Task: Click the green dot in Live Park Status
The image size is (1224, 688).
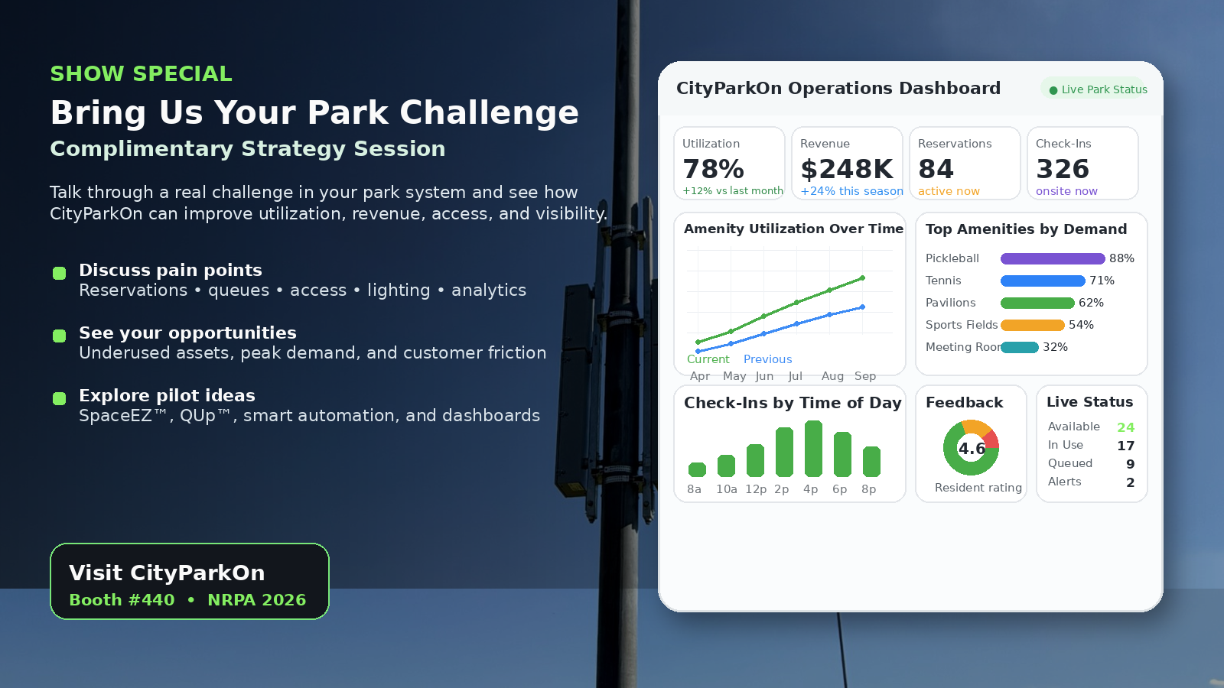Action: (1053, 90)
